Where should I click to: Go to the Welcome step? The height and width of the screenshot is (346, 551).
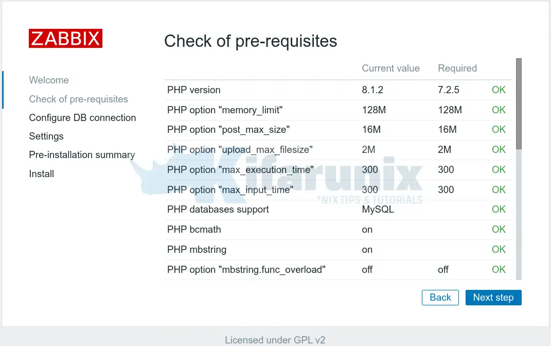point(49,80)
